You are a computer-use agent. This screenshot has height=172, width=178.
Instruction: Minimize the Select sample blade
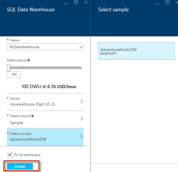pyautogui.click(x=158, y=3)
